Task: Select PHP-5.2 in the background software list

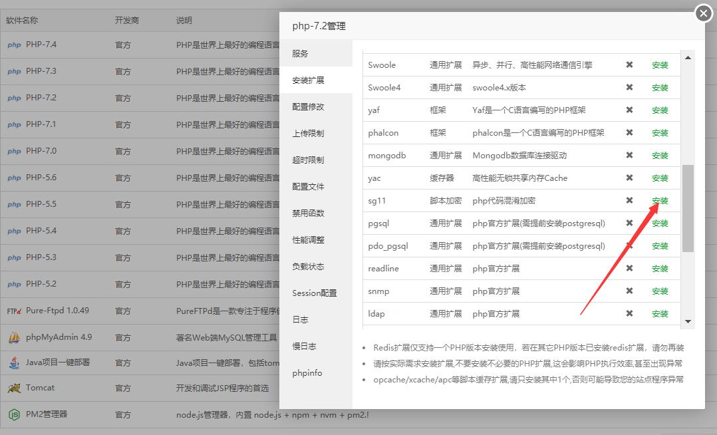Action: (x=41, y=283)
